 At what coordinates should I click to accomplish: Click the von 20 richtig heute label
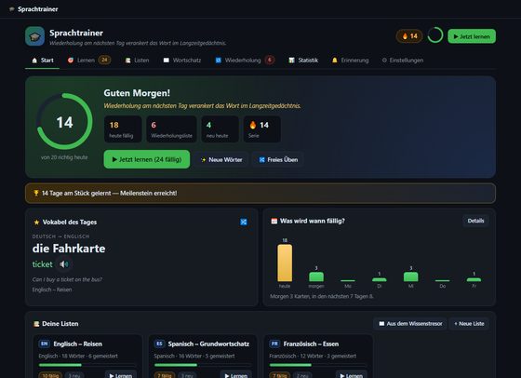tap(64, 157)
